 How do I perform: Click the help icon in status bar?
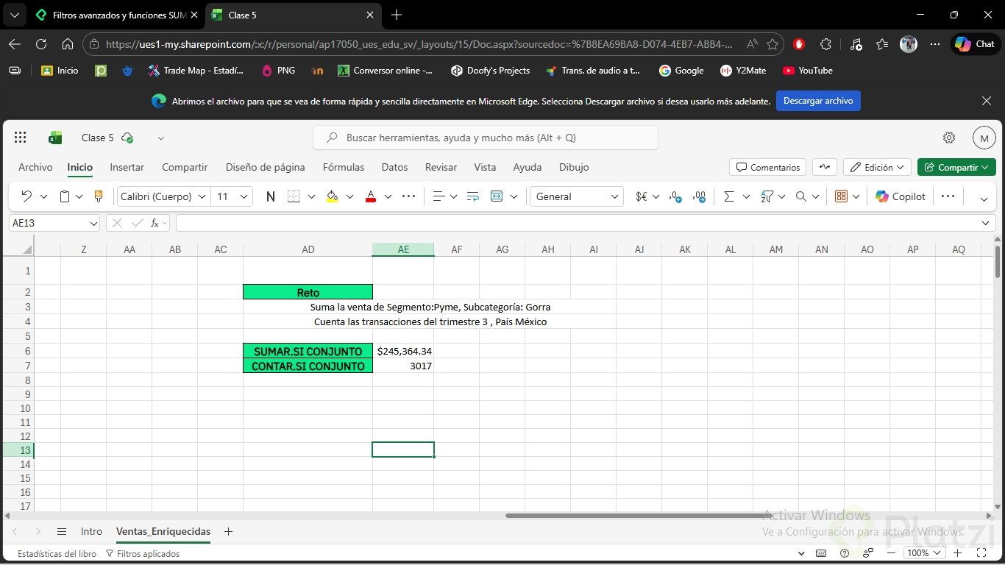coord(845,553)
